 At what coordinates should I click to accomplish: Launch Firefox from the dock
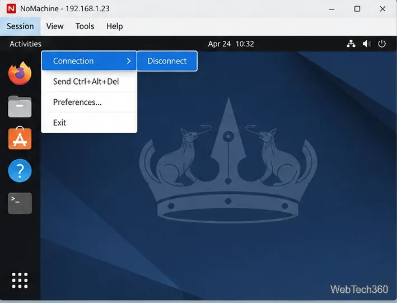[x=20, y=73]
